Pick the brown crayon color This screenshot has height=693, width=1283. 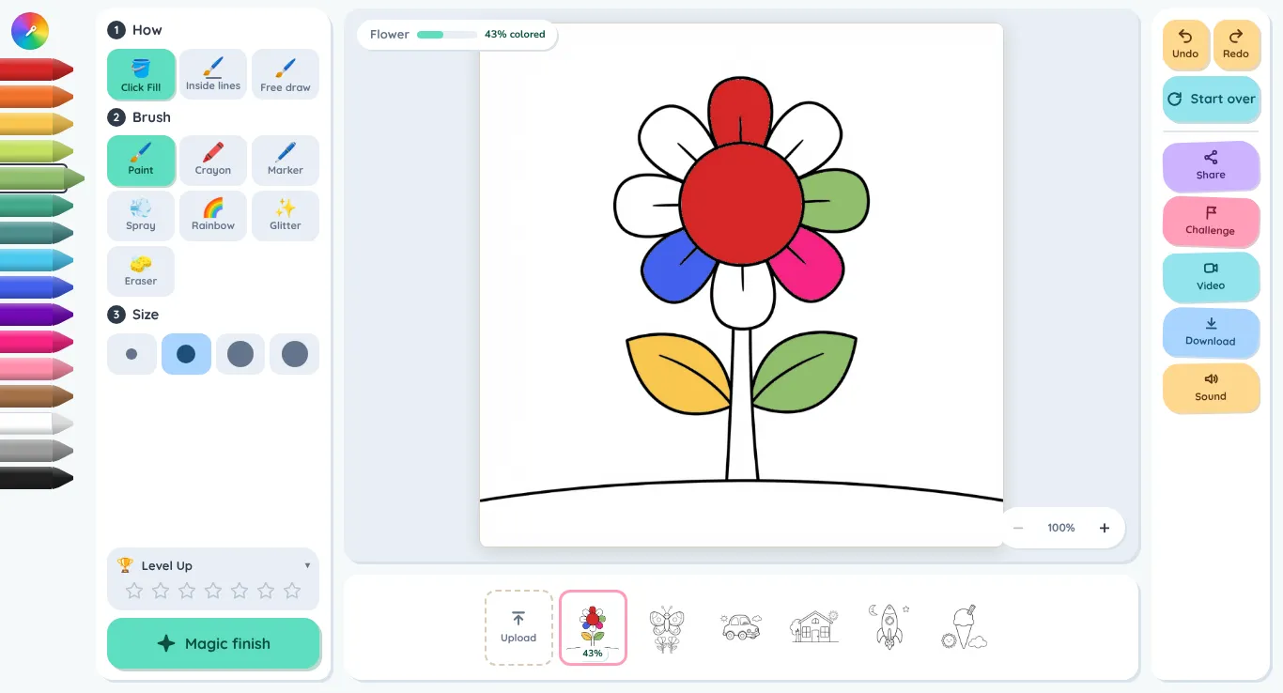(37, 396)
